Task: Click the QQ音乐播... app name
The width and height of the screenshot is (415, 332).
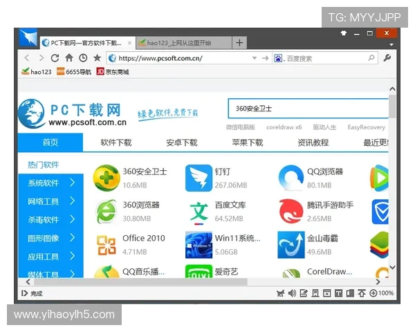Action: tap(143, 272)
